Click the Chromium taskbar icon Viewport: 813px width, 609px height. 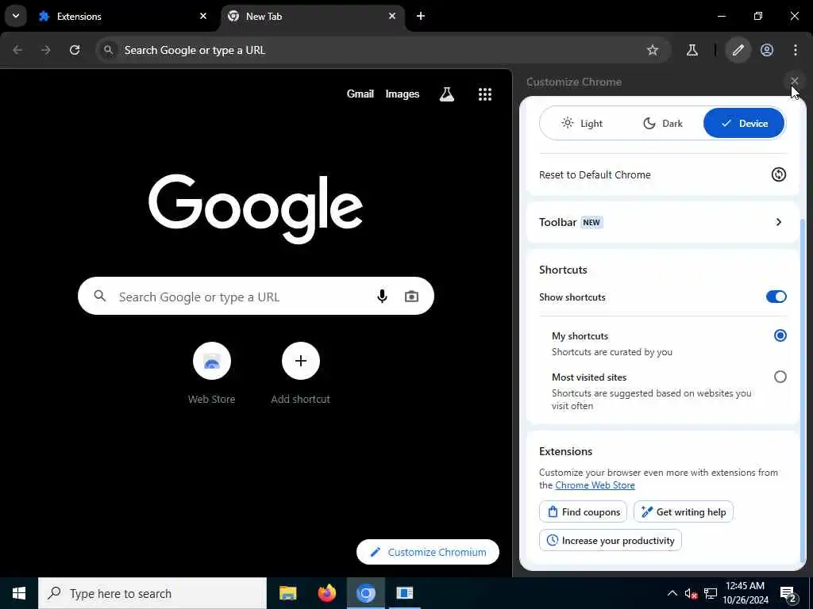[365, 593]
